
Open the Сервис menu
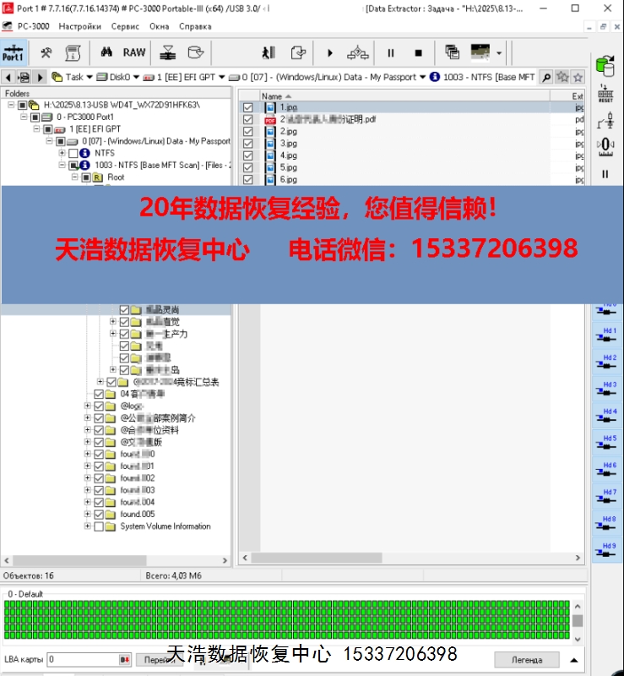point(125,26)
